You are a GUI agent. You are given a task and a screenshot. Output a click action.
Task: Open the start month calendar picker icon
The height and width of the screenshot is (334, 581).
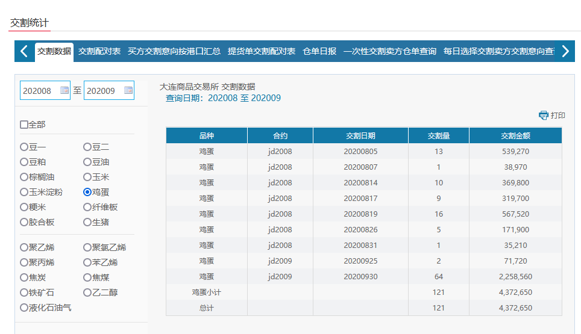coord(64,91)
